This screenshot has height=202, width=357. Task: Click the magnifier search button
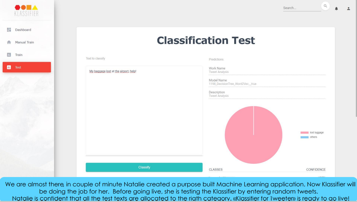point(325,6)
